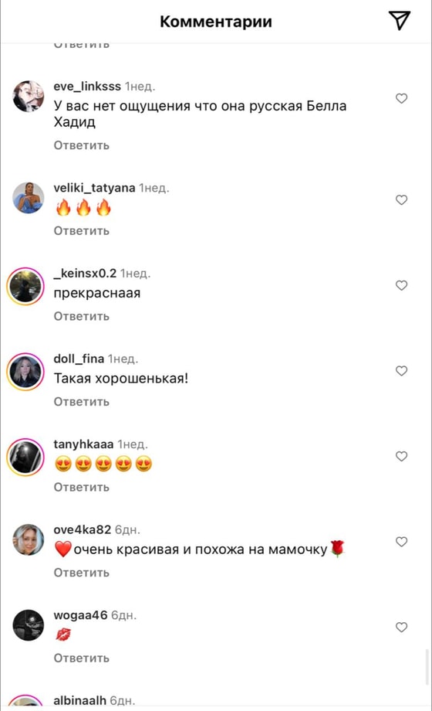Click Ответить under ove4ka82's comment
This screenshot has width=432, height=711.
(x=82, y=573)
